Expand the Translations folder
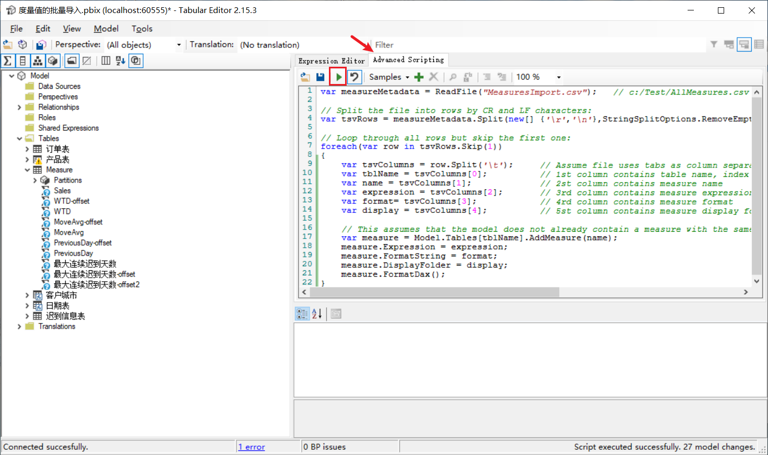The width and height of the screenshot is (768, 455). coord(19,327)
